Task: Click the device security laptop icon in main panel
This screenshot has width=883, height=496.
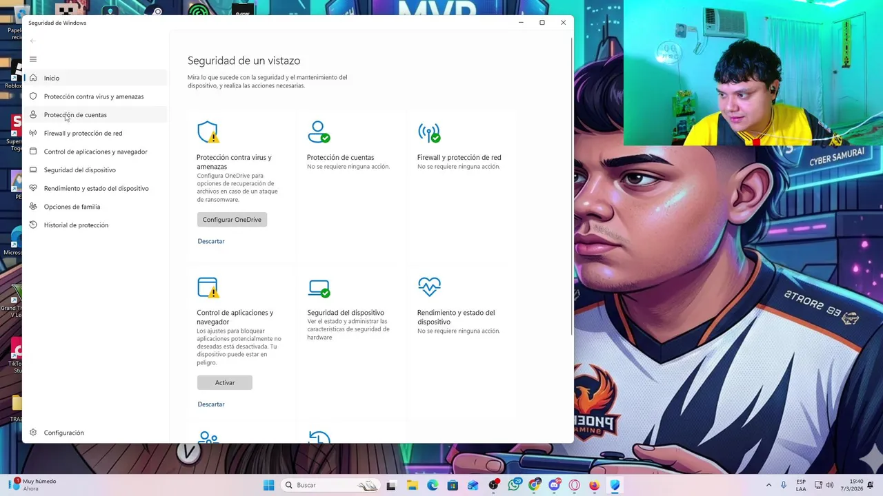Action: coord(319,288)
